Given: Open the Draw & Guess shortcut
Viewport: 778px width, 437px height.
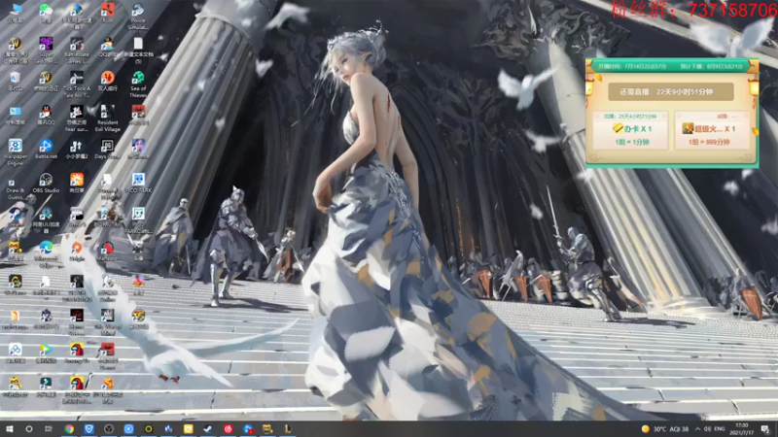Looking at the screenshot, I should pos(16,185).
